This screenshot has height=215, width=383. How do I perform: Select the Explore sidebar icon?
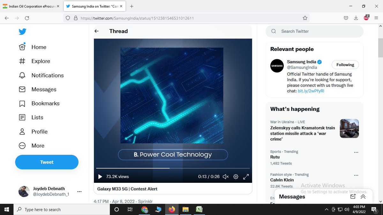(x=22, y=61)
